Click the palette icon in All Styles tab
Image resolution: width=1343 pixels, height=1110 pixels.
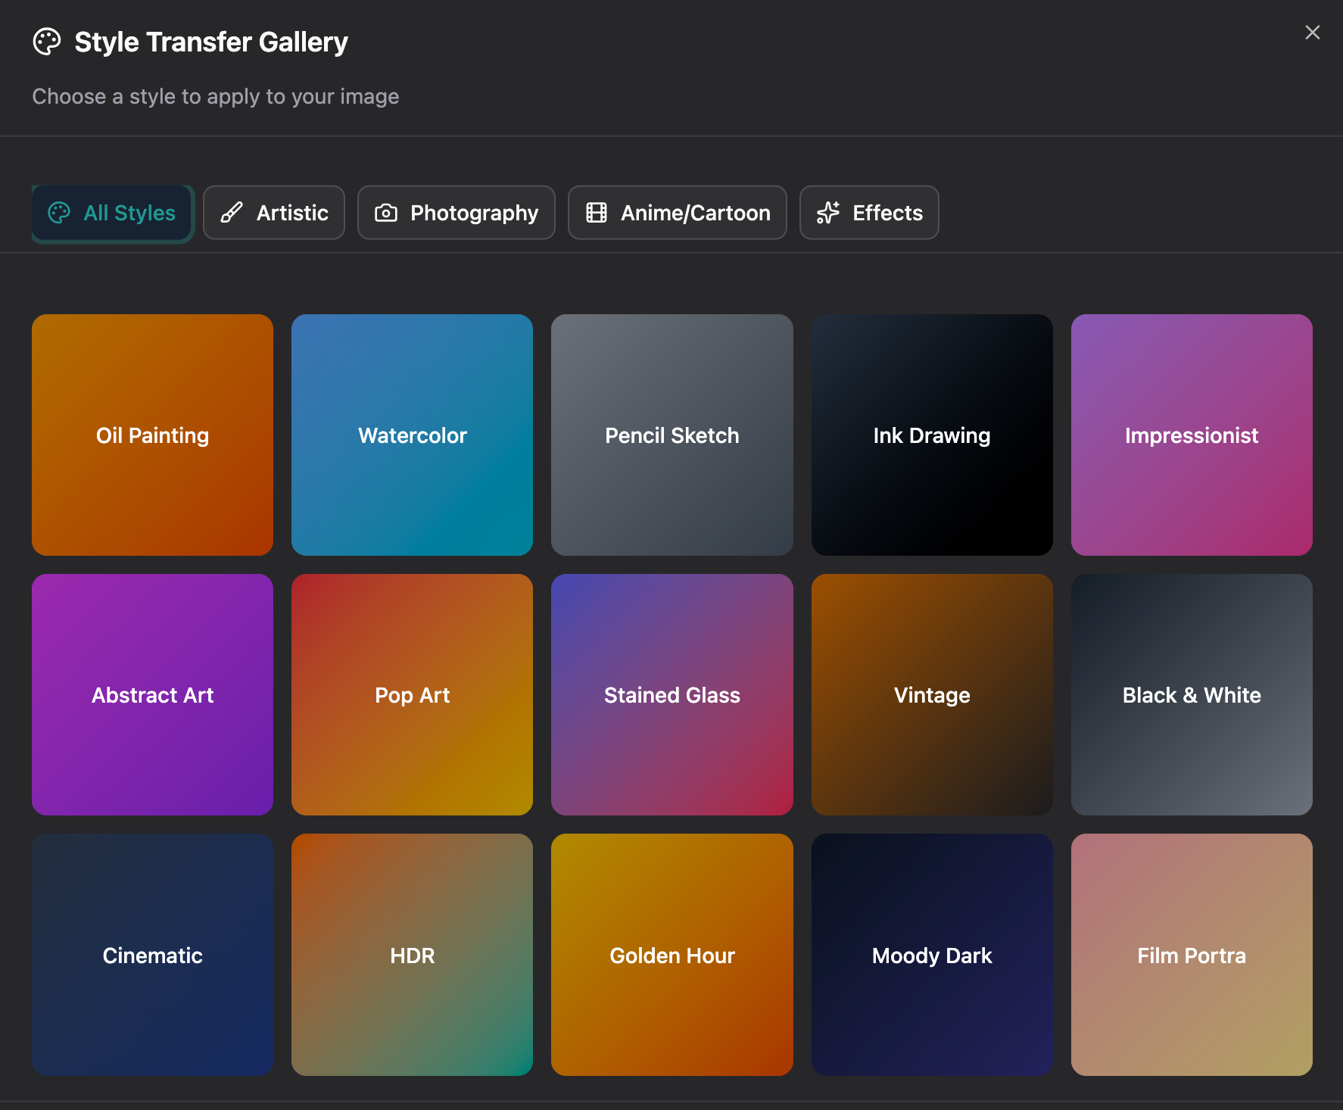pyautogui.click(x=59, y=213)
